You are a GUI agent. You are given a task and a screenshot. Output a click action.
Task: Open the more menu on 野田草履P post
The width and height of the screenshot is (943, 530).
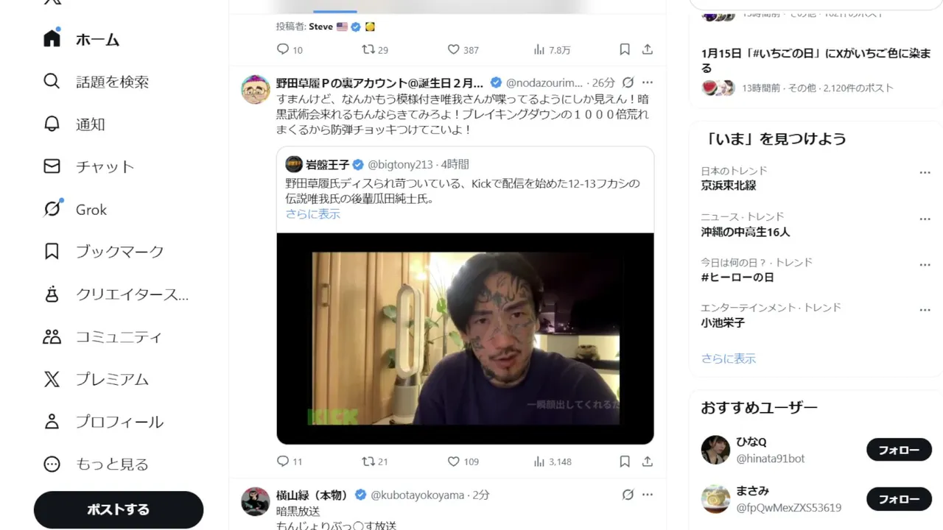pyautogui.click(x=648, y=82)
